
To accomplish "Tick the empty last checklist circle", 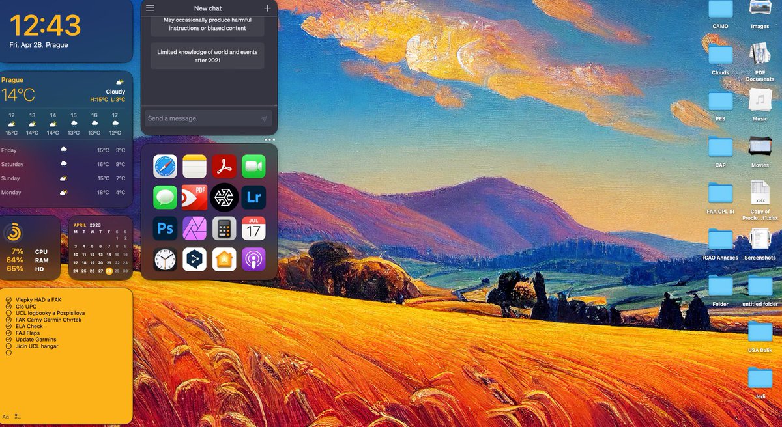I will click(8, 353).
